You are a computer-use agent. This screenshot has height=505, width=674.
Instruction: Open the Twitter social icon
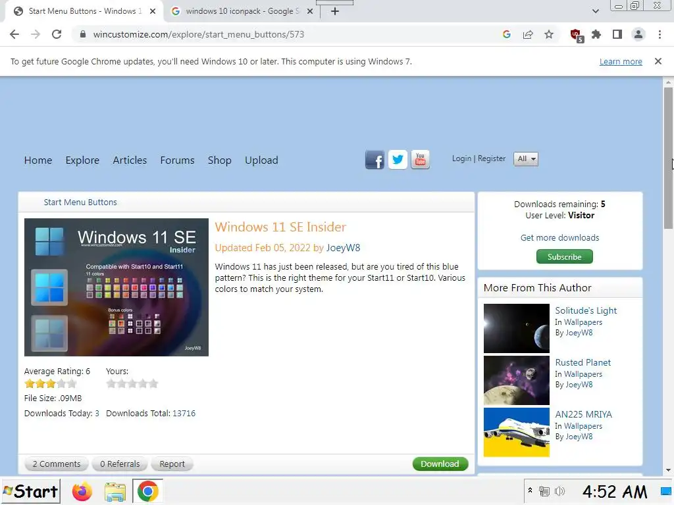pyautogui.click(x=398, y=160)
